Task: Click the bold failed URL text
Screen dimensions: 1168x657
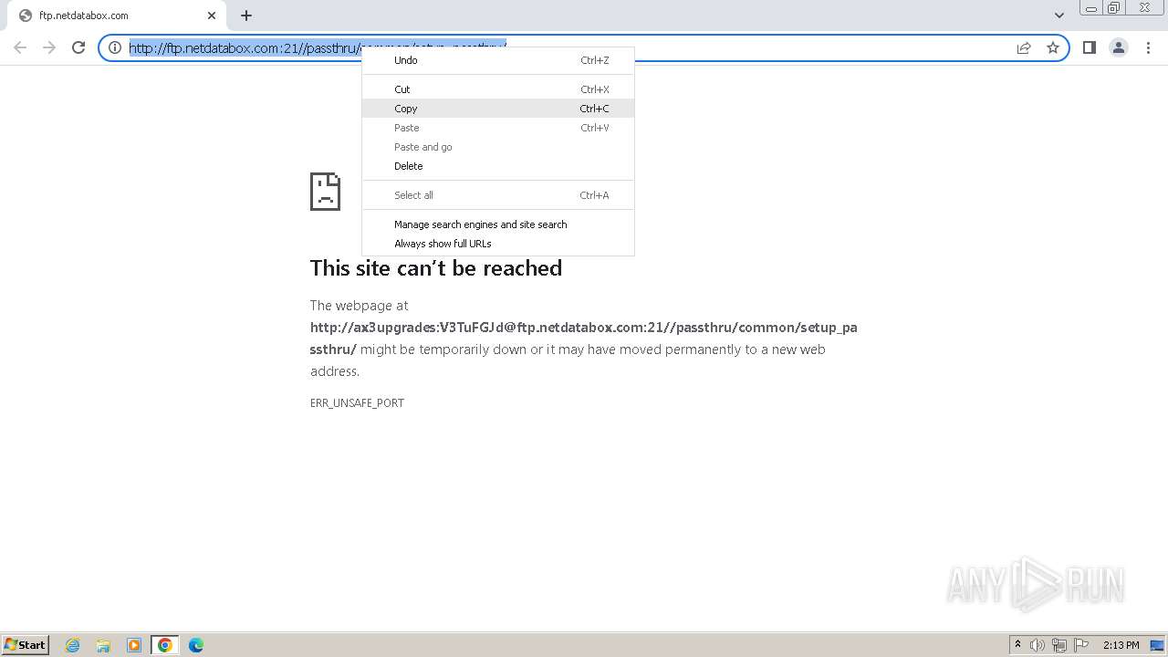Action: tap(583, 338)
